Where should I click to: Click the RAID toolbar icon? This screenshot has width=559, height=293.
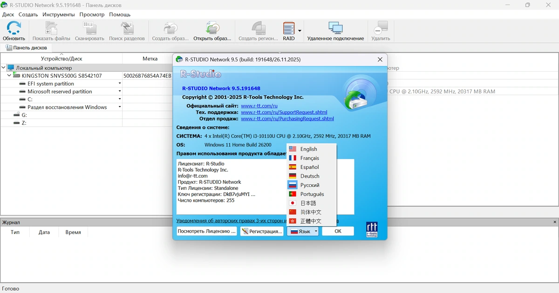[289, 28]
